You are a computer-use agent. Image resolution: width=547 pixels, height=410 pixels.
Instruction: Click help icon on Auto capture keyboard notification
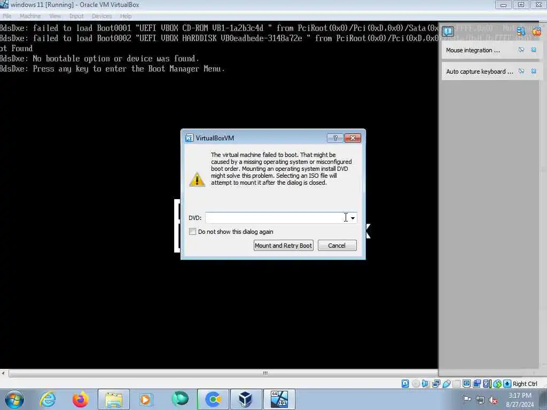(x=521, y=71)
